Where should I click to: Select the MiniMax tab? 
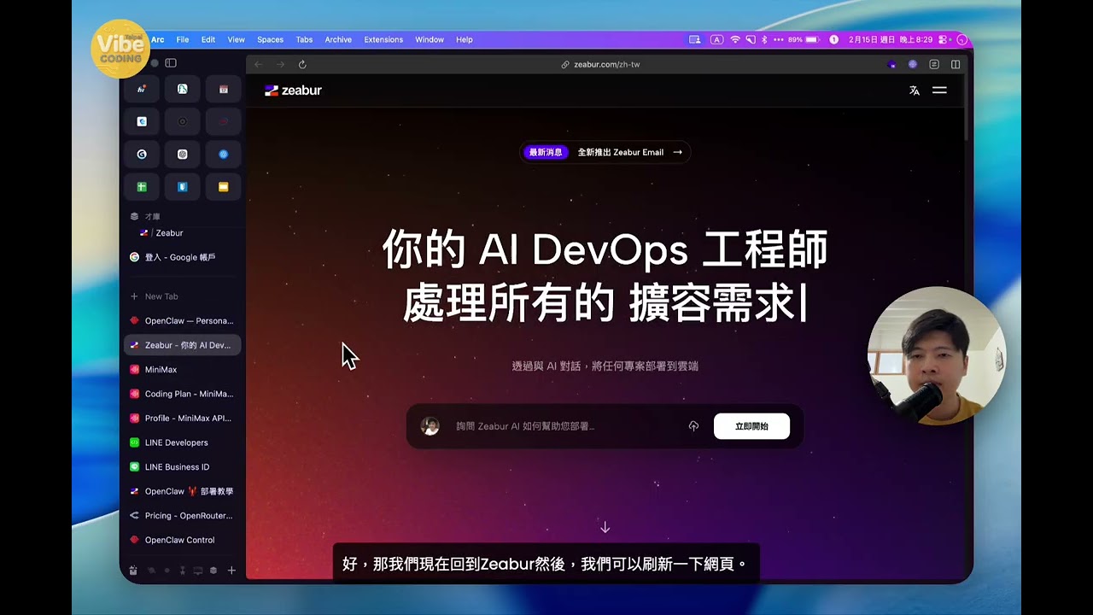pos(183,370)
